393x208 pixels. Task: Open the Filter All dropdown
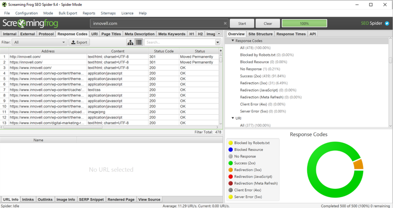coord(39,42)
